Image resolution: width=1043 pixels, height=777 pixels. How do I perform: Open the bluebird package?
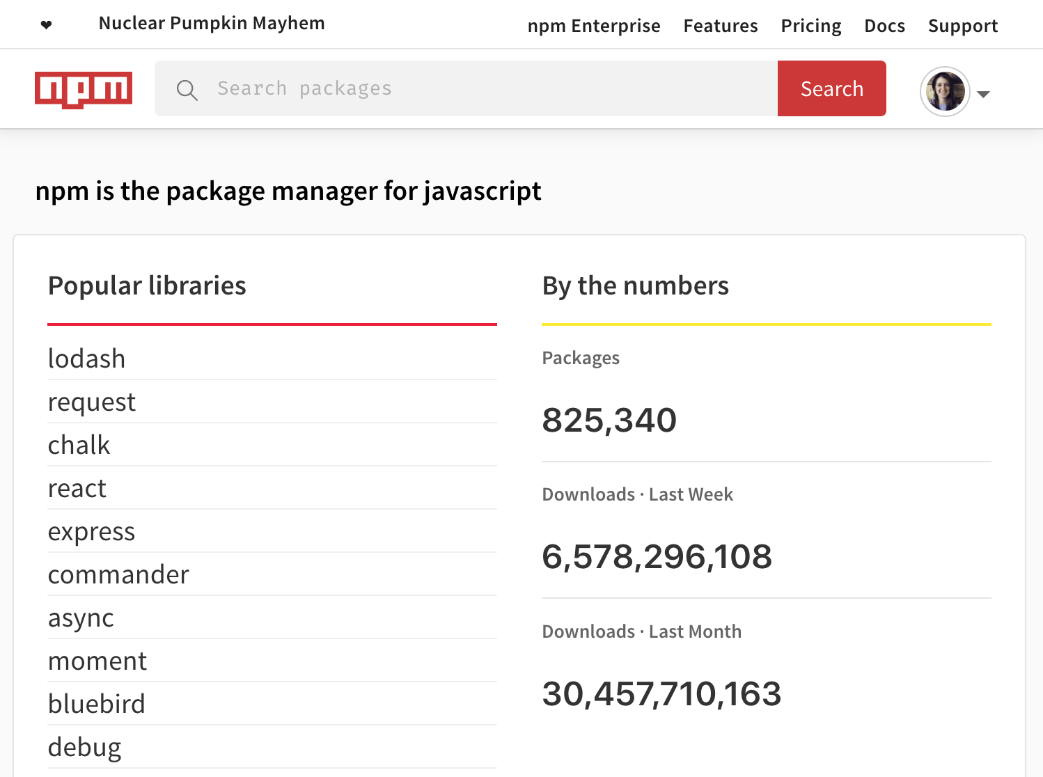96,704
